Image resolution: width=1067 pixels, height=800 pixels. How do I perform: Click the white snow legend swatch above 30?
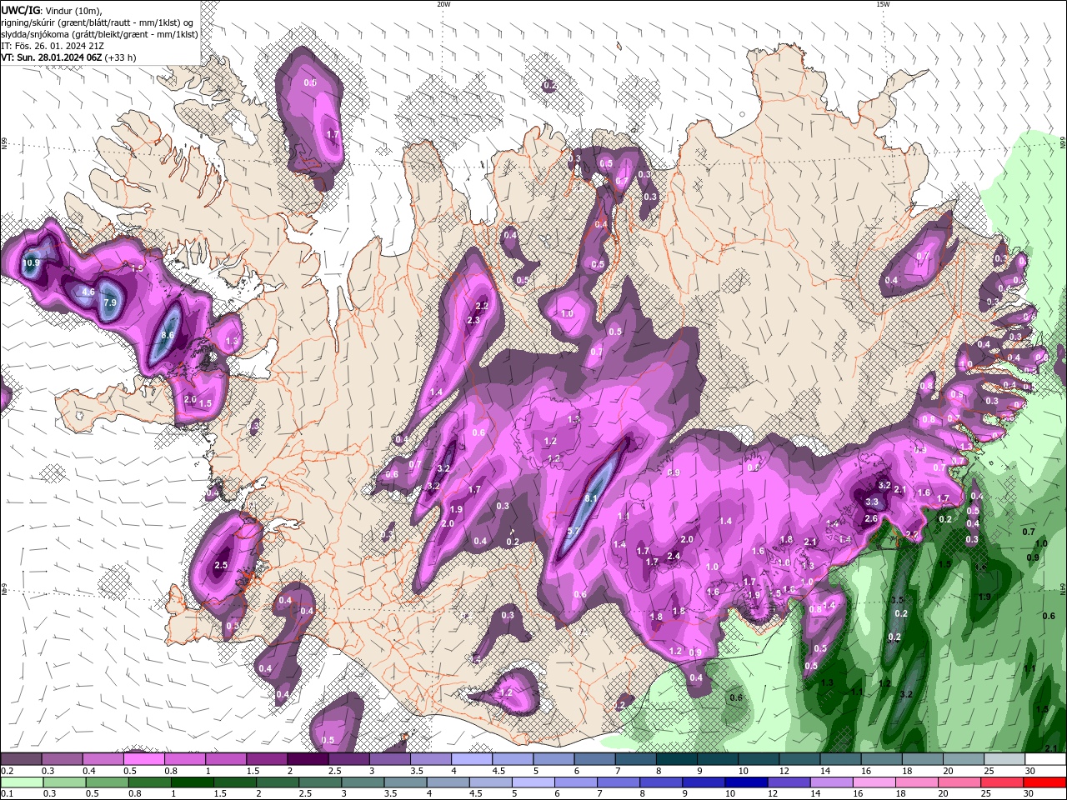(x=1045, y=759)
